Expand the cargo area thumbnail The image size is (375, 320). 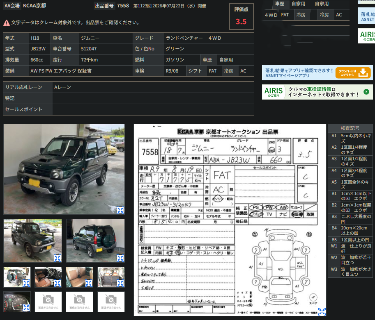pos(120,283)
